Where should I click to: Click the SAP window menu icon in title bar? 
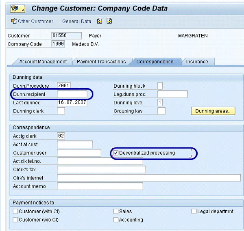(x=15, y=8)
